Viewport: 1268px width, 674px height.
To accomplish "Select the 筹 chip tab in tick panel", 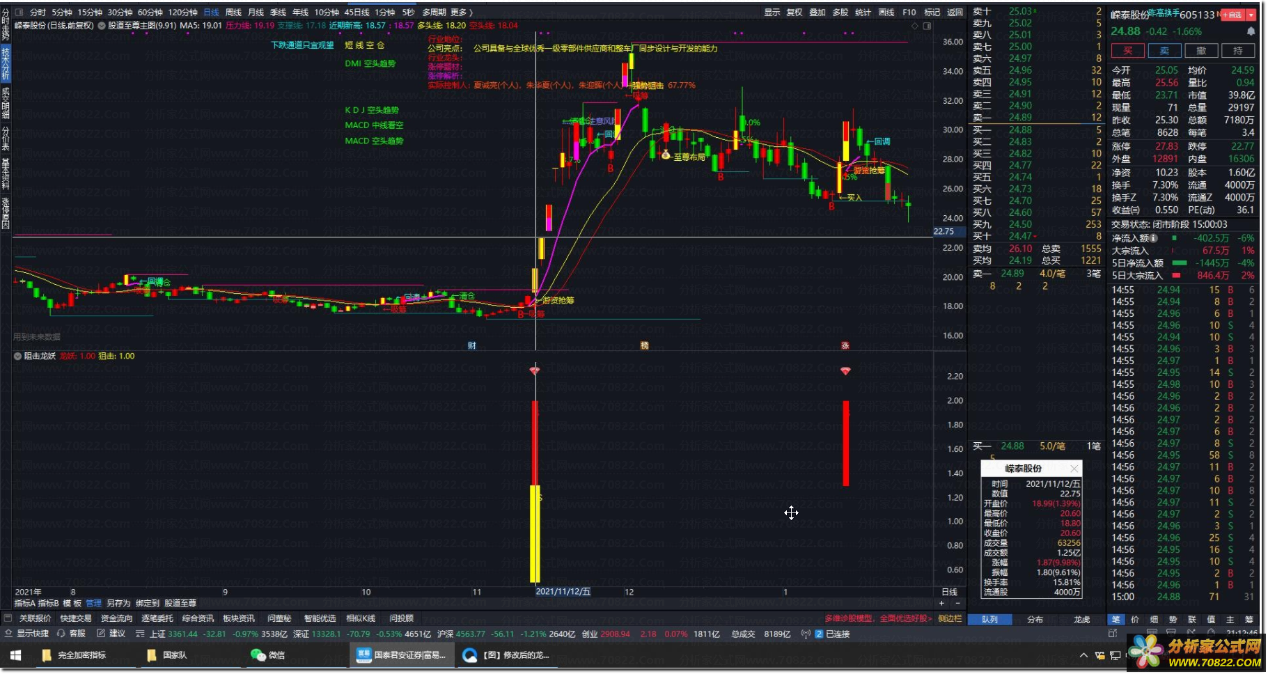I will click(x=1249, y=619).
